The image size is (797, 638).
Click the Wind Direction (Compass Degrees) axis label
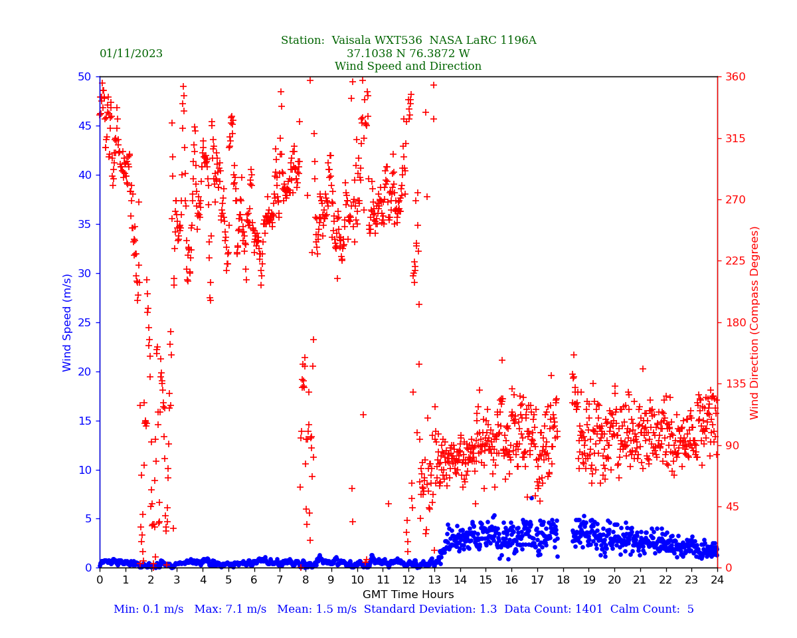tap(754, 322)
